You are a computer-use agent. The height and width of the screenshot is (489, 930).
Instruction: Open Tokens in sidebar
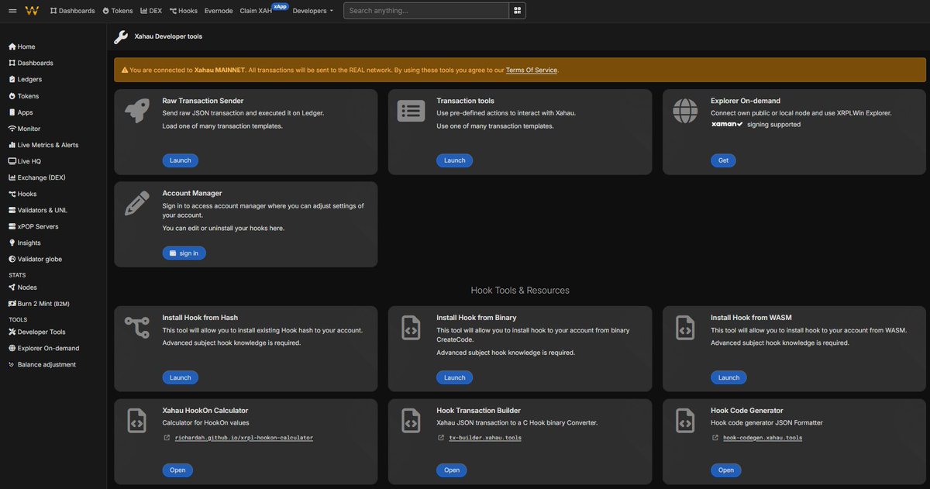click(x=23, y=96)
